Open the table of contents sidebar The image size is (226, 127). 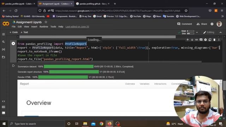[4, 34]
